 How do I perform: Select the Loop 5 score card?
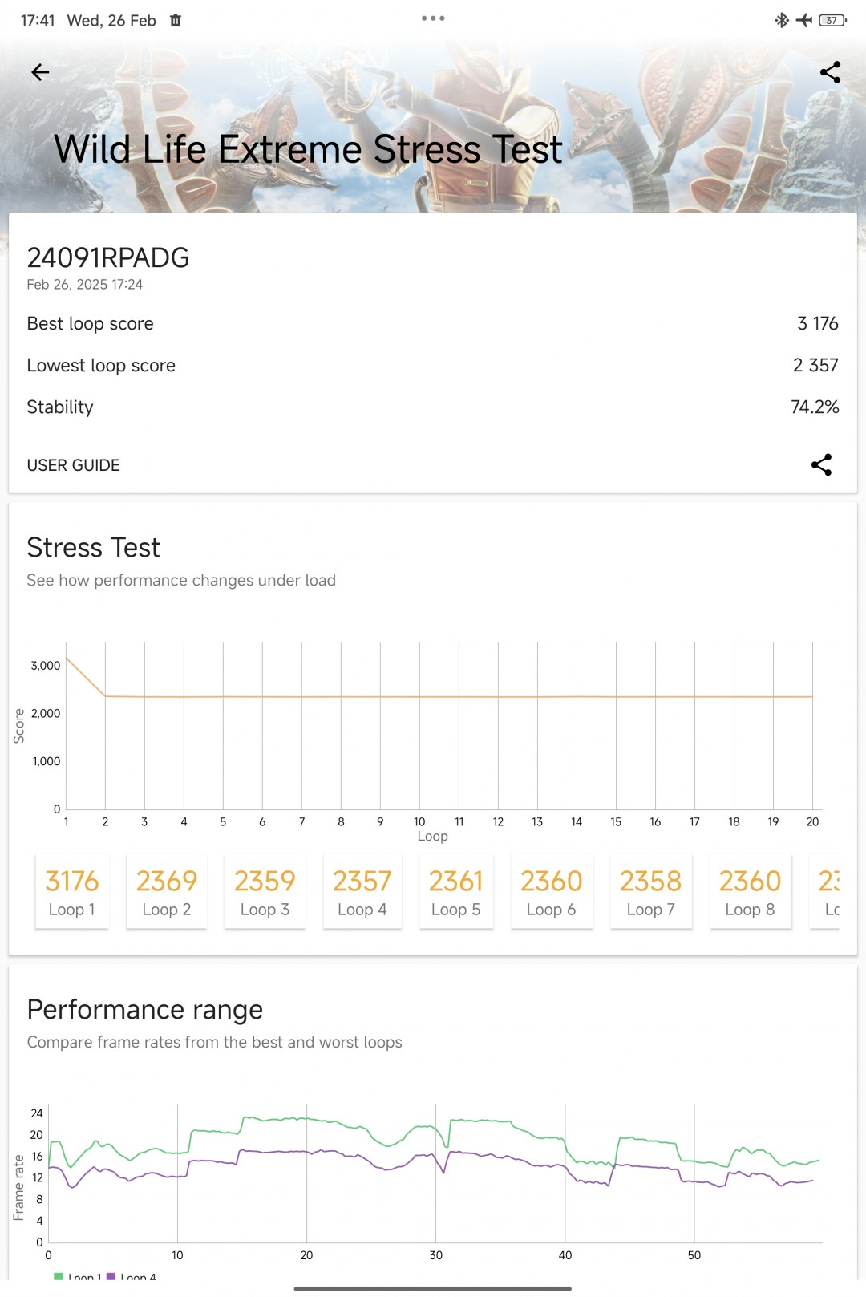tap(456, 892)
